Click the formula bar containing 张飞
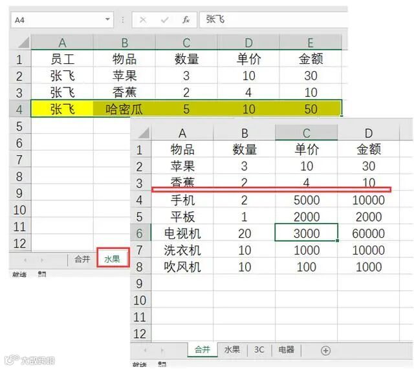The image size is (414, 369). (x=273, y=20)
